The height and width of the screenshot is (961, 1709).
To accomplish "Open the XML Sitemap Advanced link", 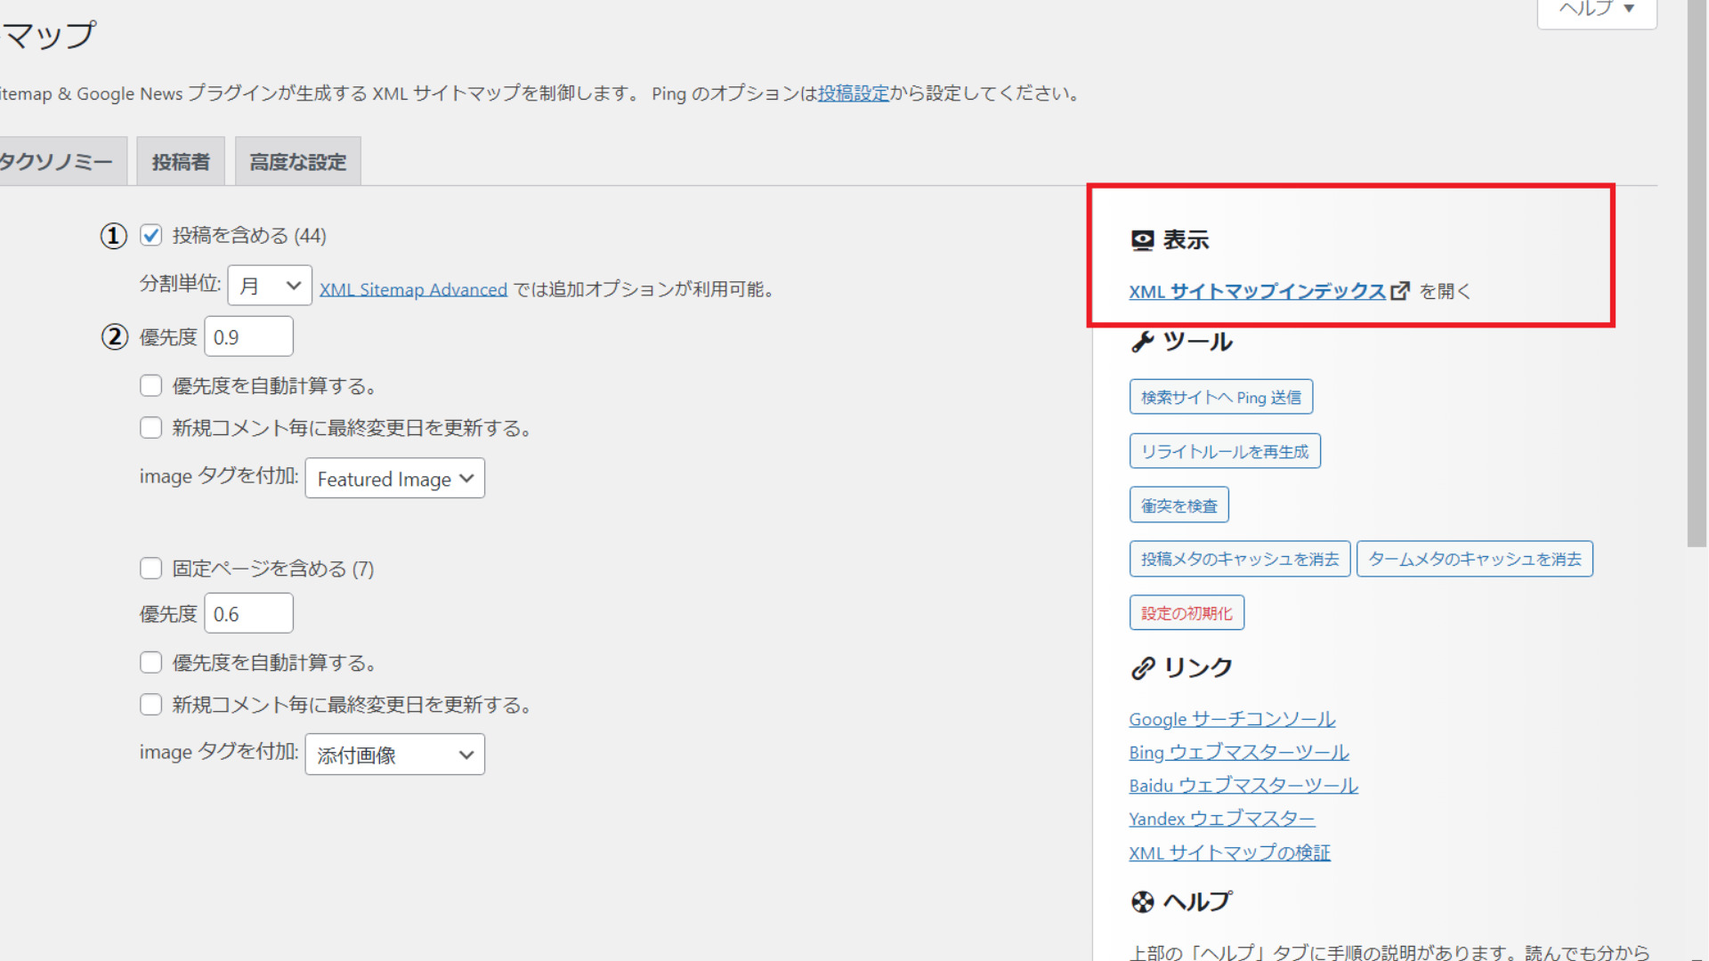I will [x=413, y=289].
